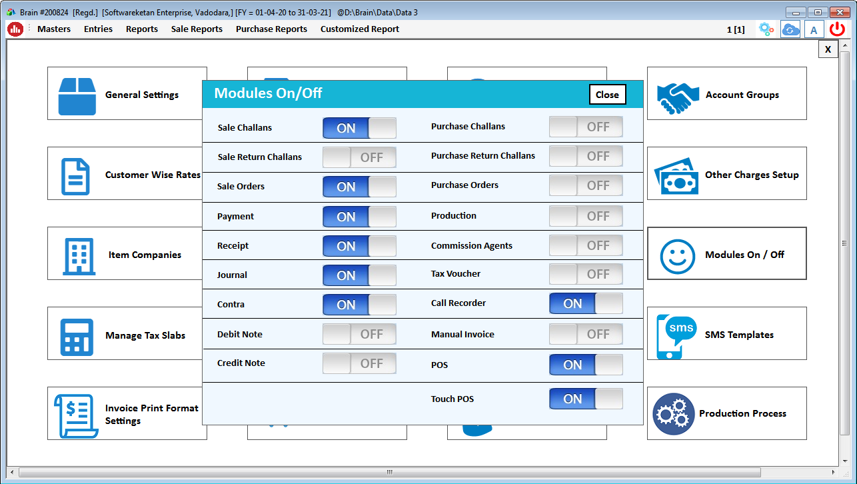The height and width of the screenshot is (484, 857).
Task: Open the Sale Reports menu
Action: point(197,29)
